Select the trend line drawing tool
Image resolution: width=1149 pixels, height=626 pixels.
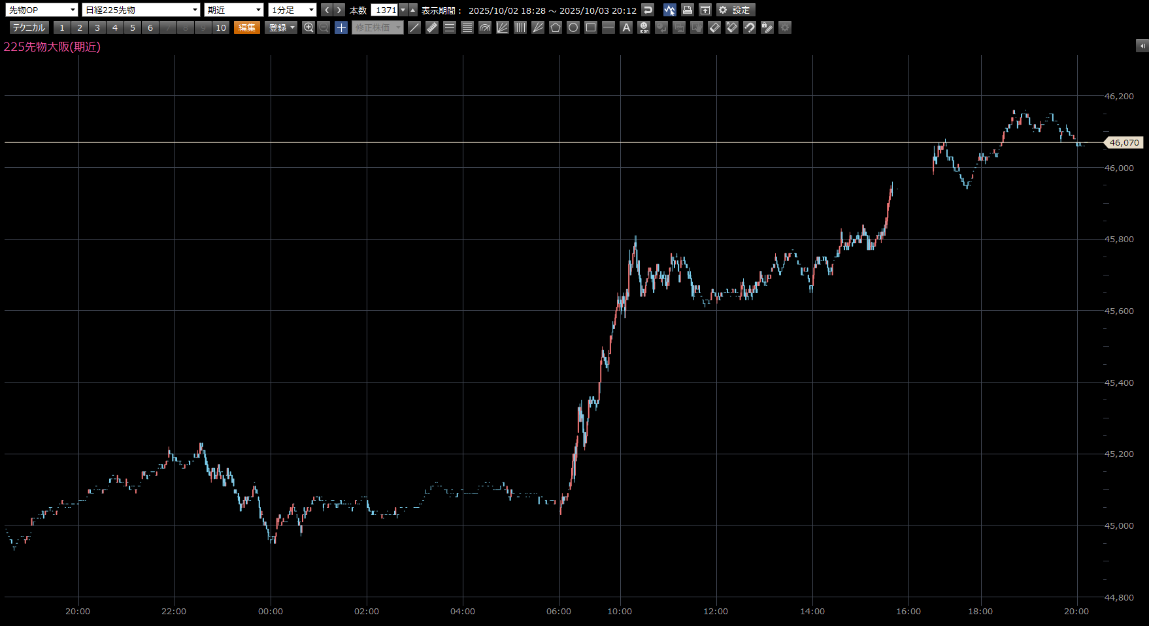[x=414, y=27]
